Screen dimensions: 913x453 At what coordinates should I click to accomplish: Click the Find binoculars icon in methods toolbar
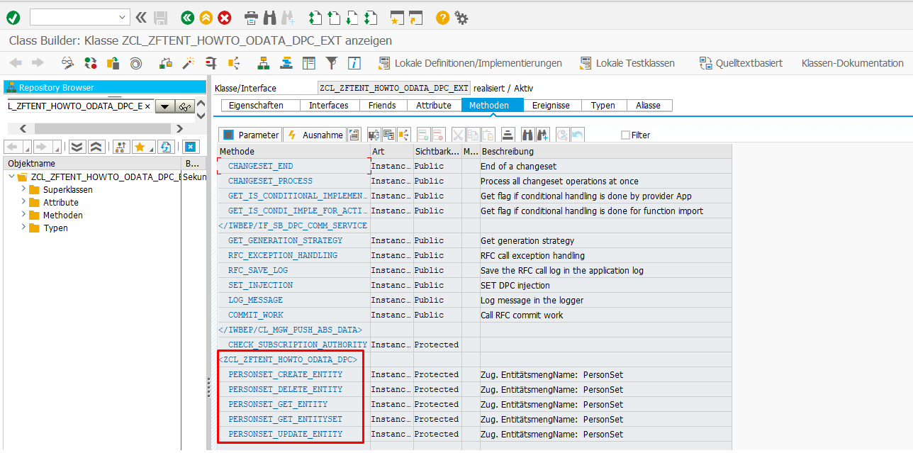pos(528,135)
